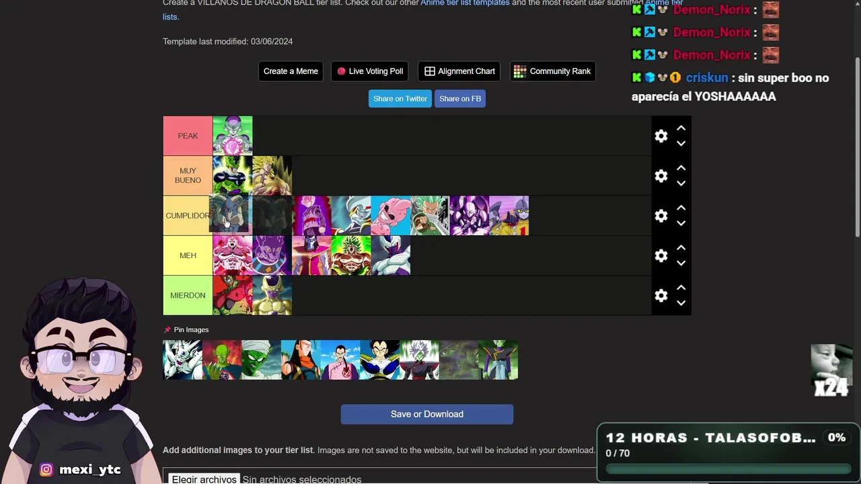Click the 12 HORAS goal progress bar

728,469
